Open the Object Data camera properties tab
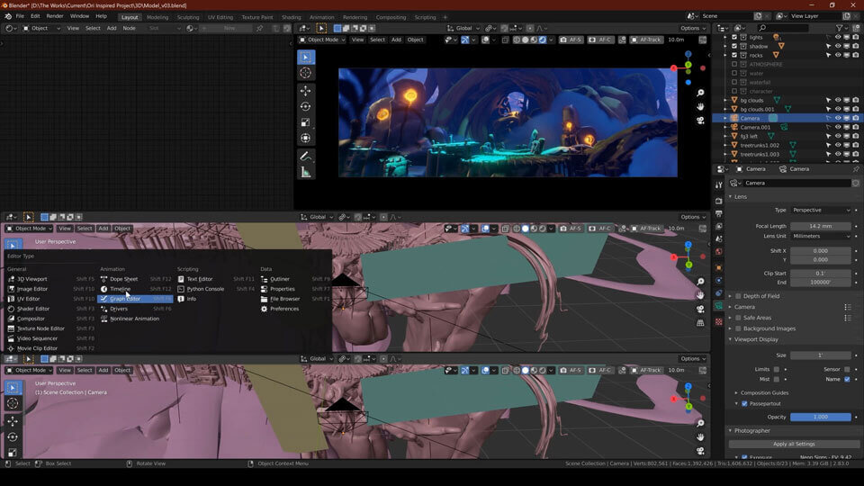The image size is (864, 486). coord(718,306)
